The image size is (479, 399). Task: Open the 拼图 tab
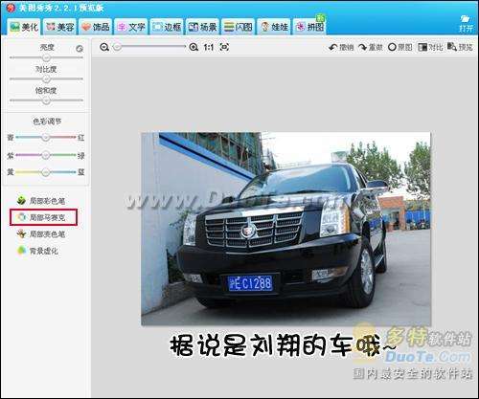click(309, 27)
